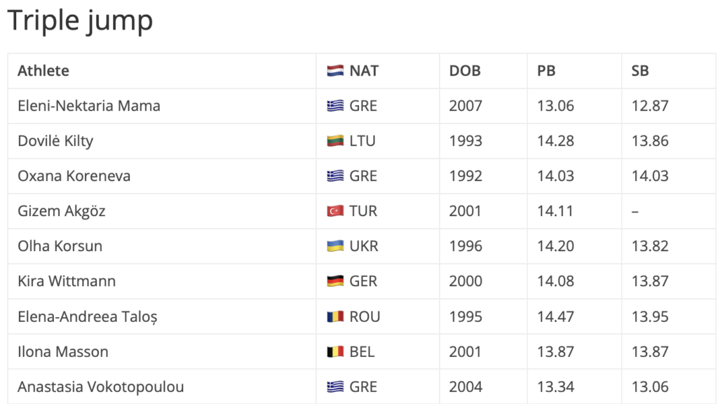Click the Ukrainian flag beside UKR

335,246
